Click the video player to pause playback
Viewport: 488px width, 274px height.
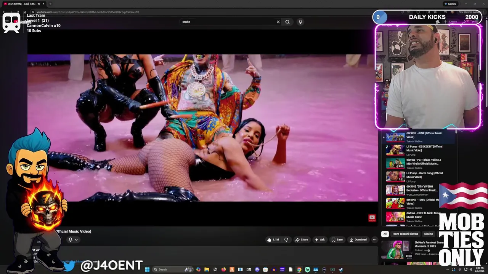[202, 127]
